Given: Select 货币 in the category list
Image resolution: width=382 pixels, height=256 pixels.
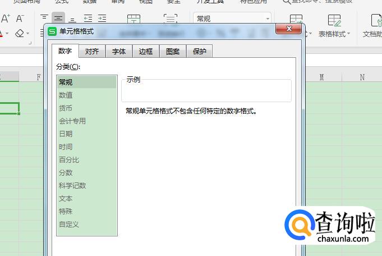Looking at the screenshot, I should [66, 108].
